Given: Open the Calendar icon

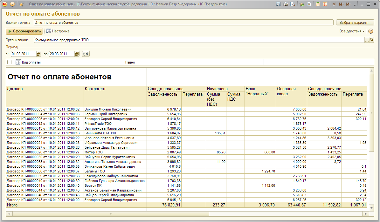Looking at the screenshot, I should [x=325, y=4].
